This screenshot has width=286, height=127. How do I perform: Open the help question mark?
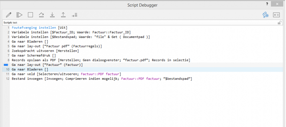[267, 4]
